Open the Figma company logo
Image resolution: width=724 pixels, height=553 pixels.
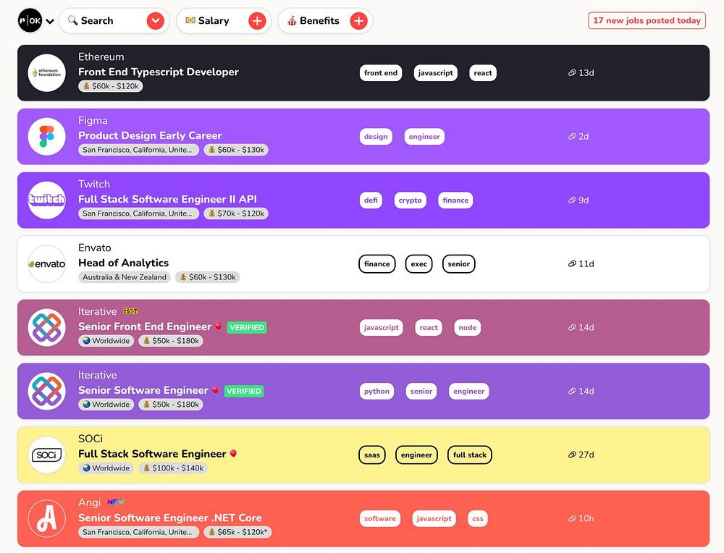click(46, 137)
